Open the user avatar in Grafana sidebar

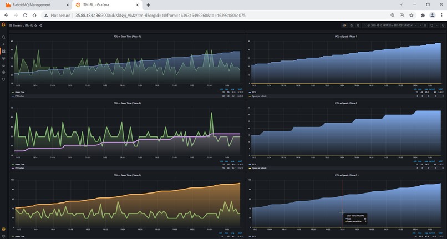tap(3, 230)
